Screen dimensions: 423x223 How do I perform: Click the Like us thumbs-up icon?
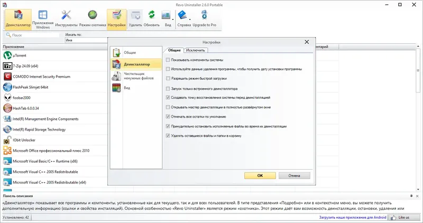pos(393,217)
